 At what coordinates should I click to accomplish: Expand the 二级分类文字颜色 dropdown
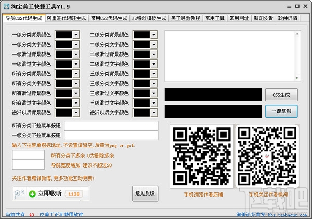[153, 45]
